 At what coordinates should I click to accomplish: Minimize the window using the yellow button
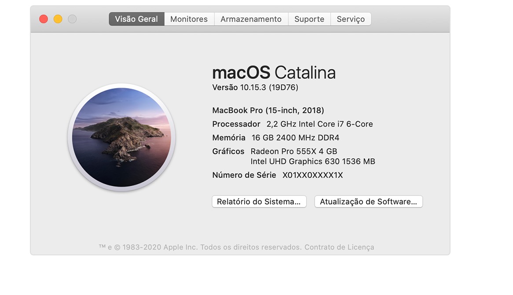tap(58, 19)
